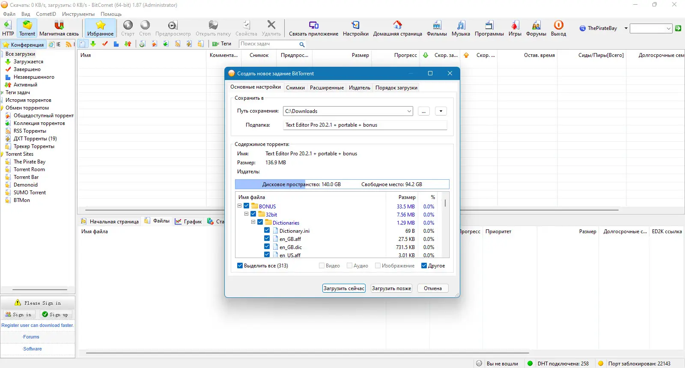Open Настройки from the toolbar
The height and width of the screenshot is (368, 685).
355,28
